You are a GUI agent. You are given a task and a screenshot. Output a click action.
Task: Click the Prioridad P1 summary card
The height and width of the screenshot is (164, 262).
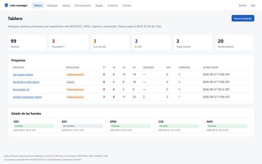[69, 43]
